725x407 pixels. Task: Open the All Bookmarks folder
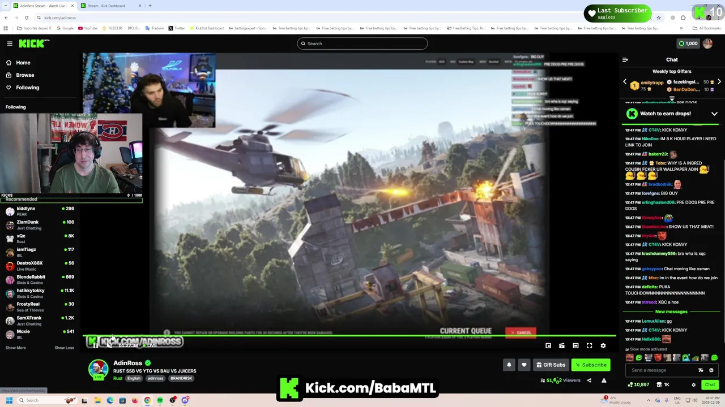[x=707, y=28]
